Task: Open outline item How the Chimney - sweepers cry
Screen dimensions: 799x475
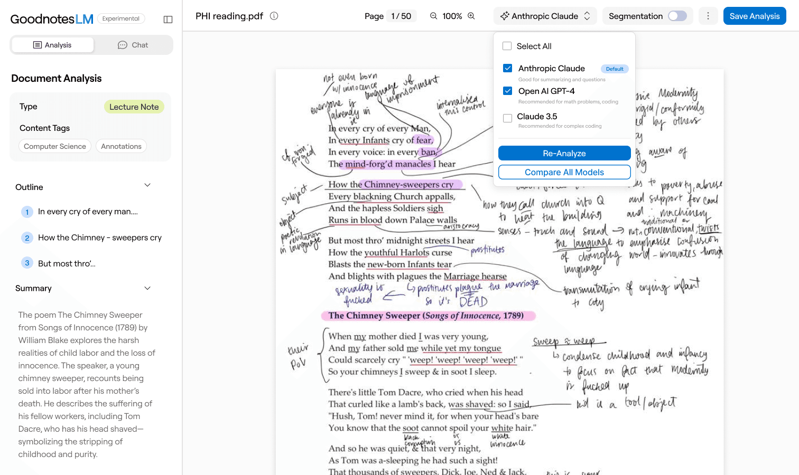Action: [x=100, y=237]
